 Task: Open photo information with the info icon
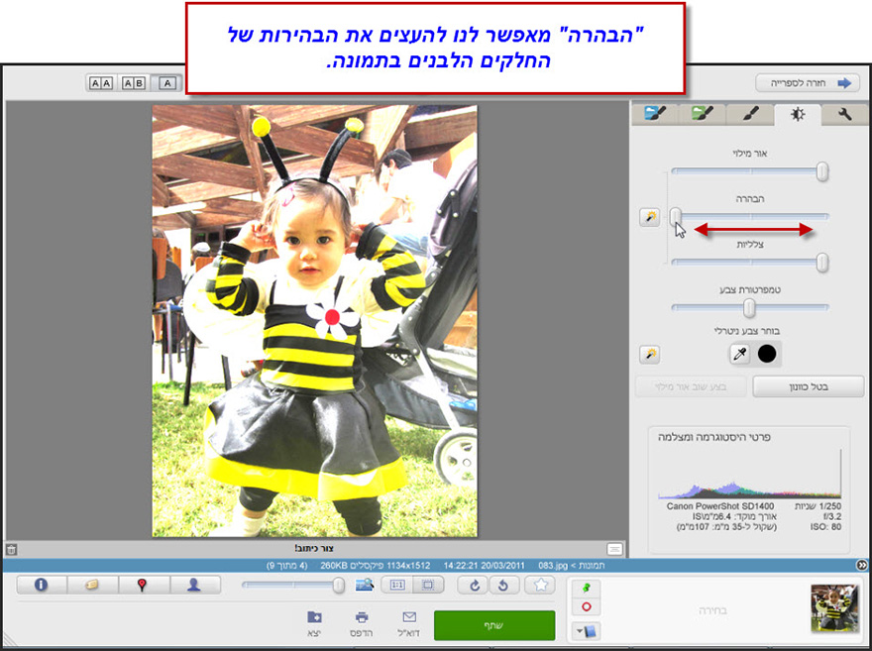point(41,585)
